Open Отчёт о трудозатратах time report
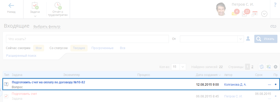Viewport: 280px width, 102px height. point(58,9)
